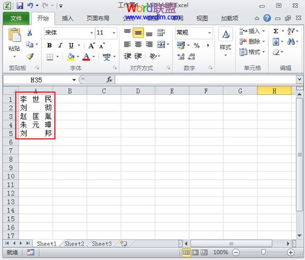Viewport: 305px width, 260px height.
Task: Toggle Middle Align
Action: pos(138,33)
